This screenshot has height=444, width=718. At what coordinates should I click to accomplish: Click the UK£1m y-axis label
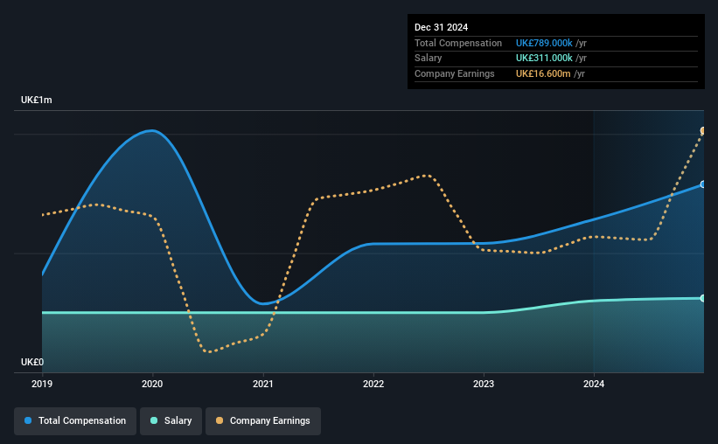click(x=36, y=100)
